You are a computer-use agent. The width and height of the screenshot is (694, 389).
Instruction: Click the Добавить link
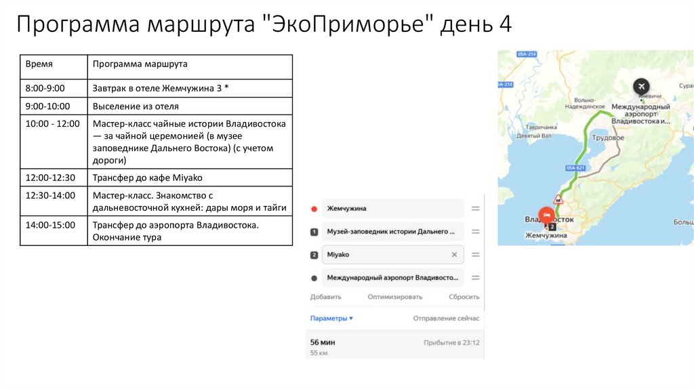point(325,297)
